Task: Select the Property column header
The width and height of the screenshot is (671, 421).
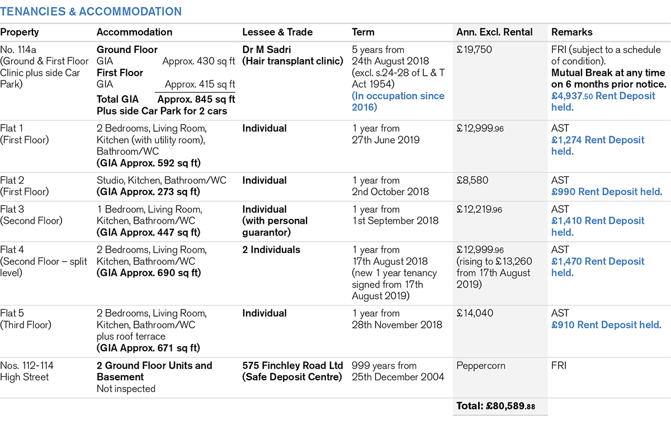Action: point(20,32)
